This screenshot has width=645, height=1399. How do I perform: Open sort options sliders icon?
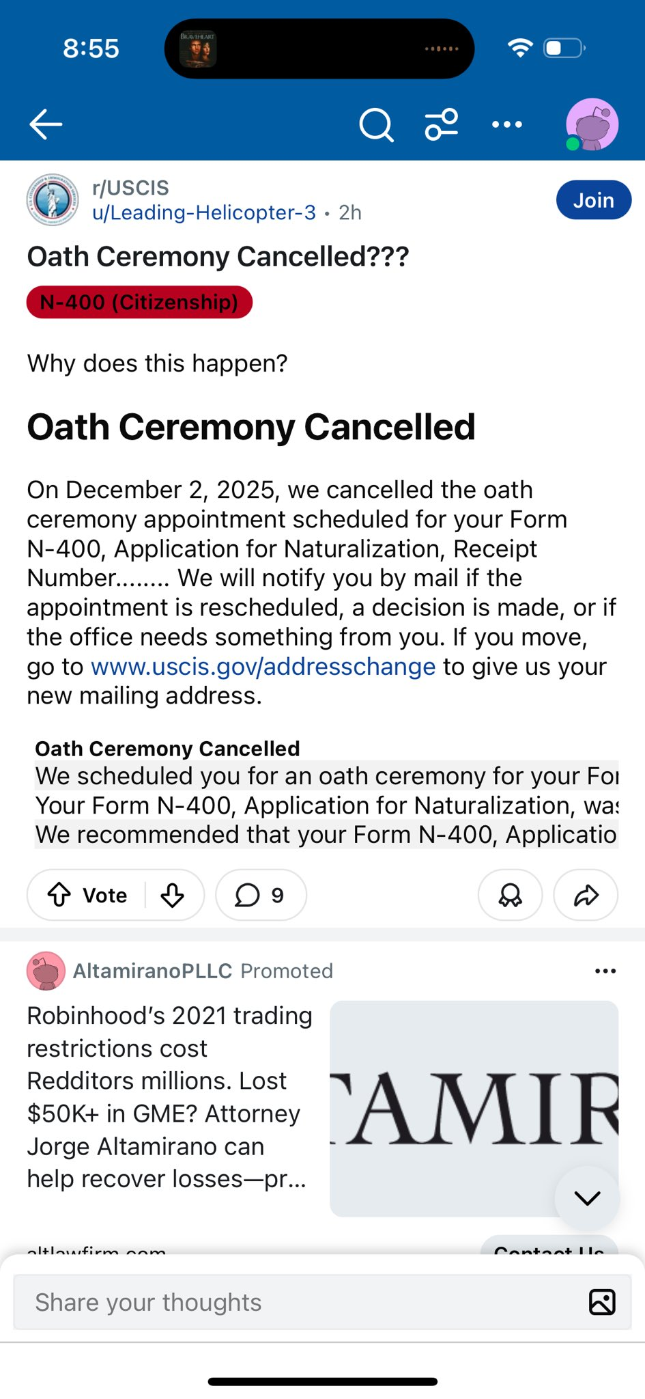click(x=442, y=124)
